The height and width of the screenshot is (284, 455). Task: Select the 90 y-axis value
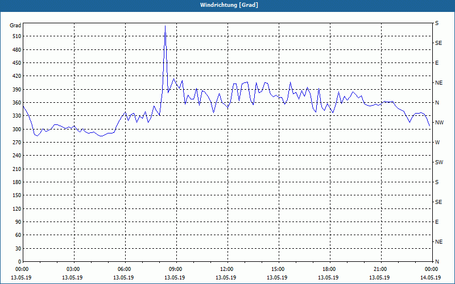(18, 222)
